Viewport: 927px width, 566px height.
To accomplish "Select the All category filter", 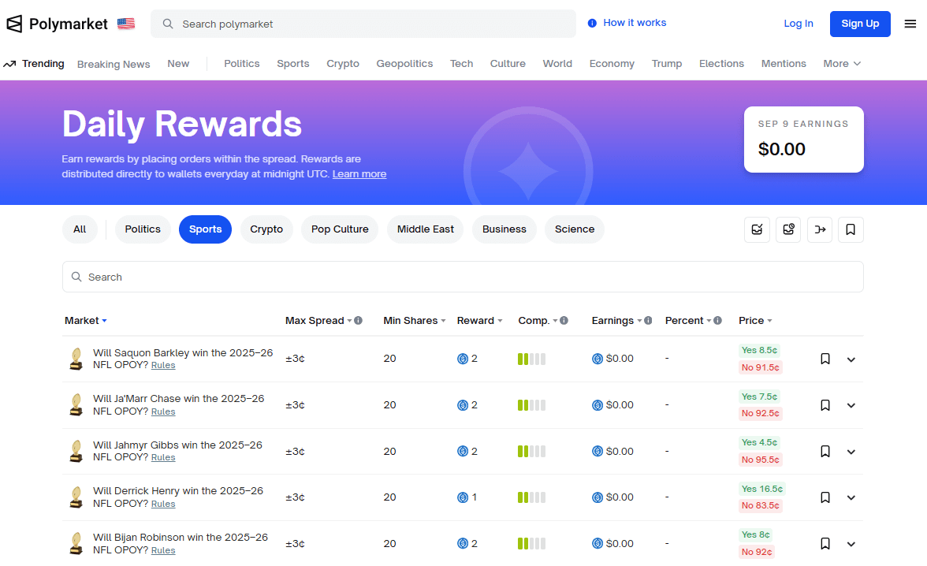I will 80,229.
